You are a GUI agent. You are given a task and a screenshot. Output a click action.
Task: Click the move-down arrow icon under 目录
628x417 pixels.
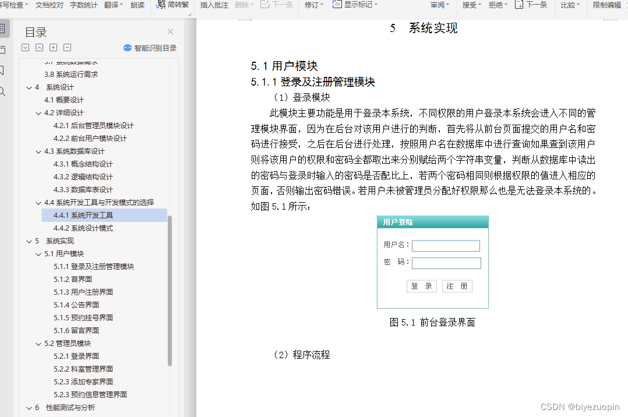click(x=25, y=47)
